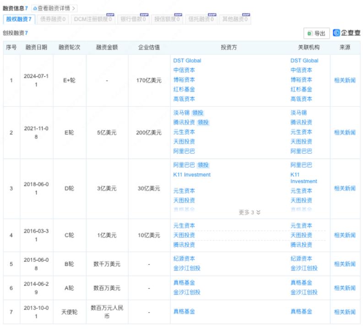Image resolution: width=363 pixels, height=329 pixels.
Task: Select the 股权融资 7 tab
Action: pyautogui.click(x=19, y=19)
